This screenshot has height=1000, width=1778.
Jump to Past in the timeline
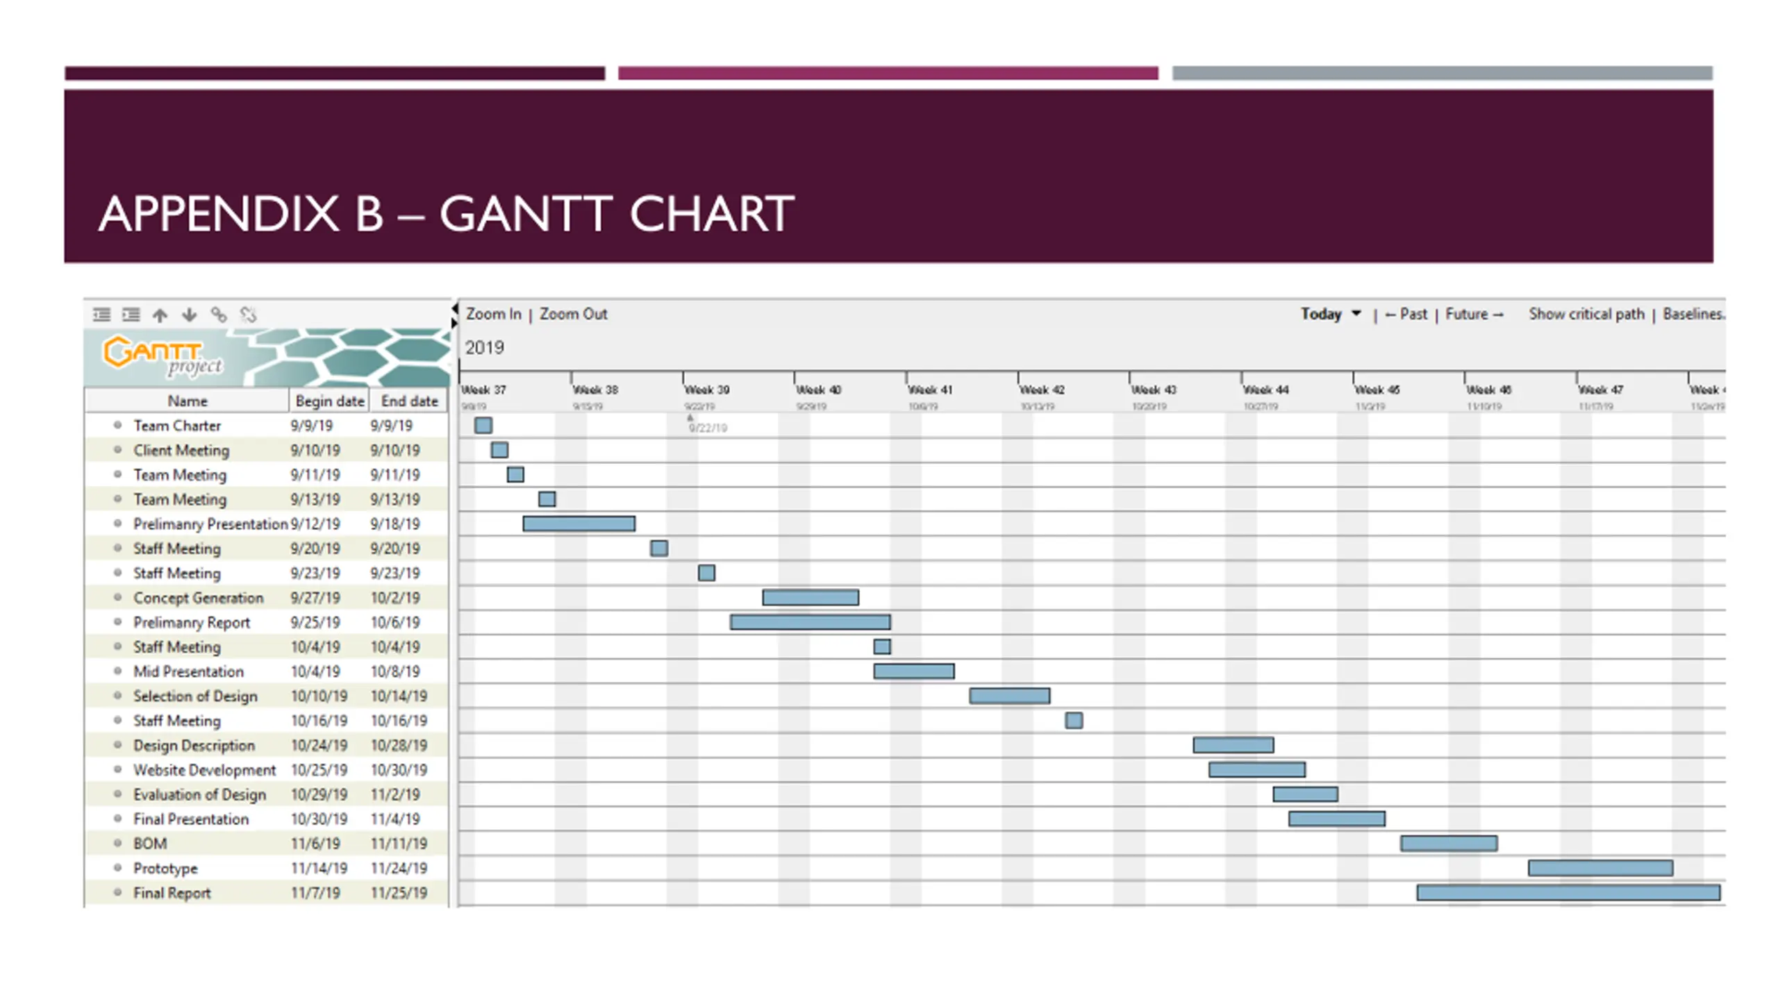pyautogui.click(x=1406, y=314)
